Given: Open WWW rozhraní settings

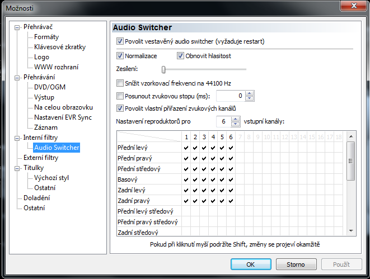Looking at the screenshot, I should click(56, 67).
